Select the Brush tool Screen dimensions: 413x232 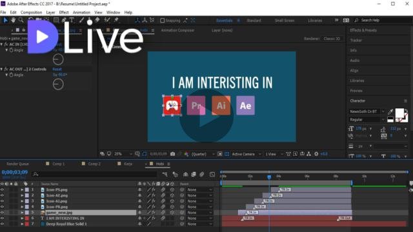[x=82, y=20]
